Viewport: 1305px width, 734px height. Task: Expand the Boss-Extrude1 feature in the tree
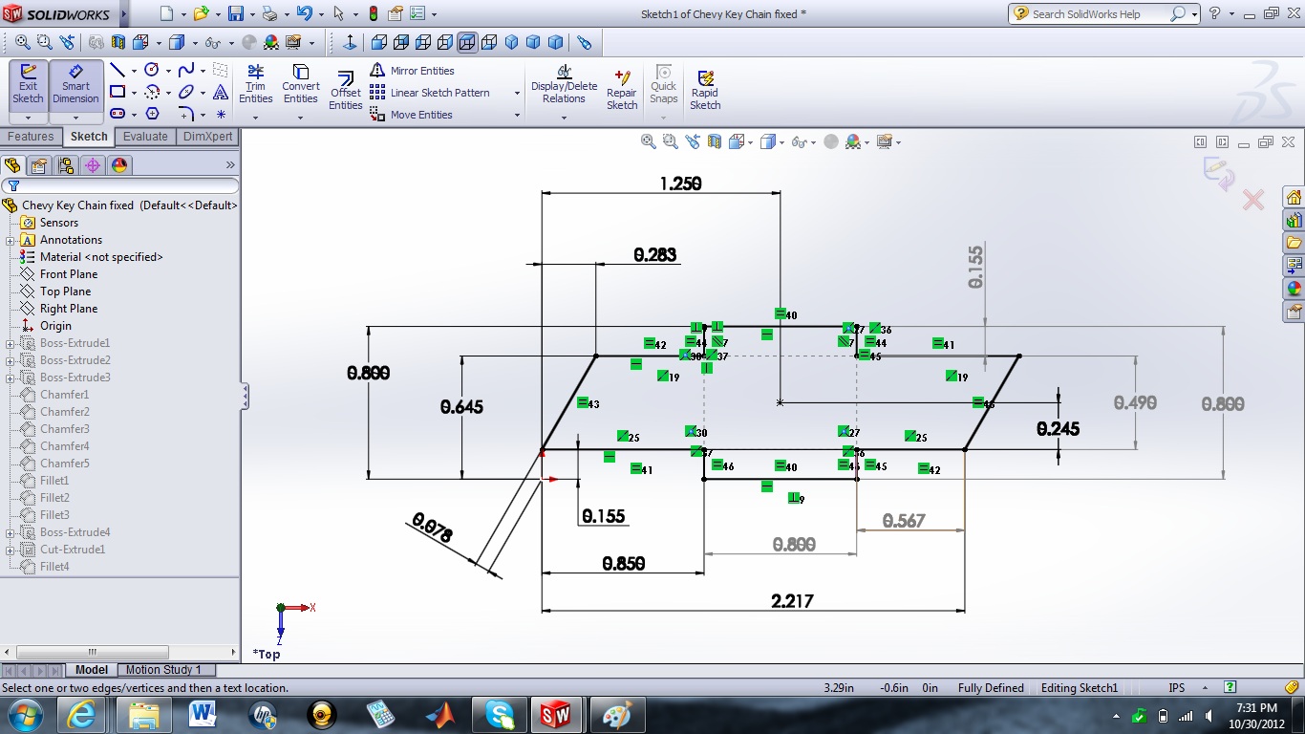tap(11, 343)
